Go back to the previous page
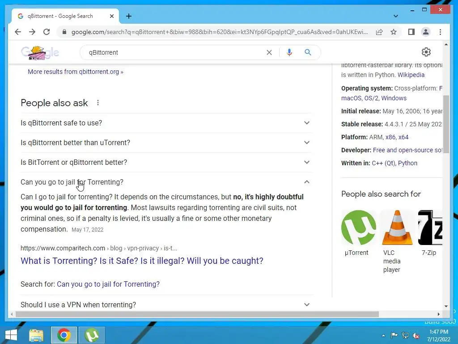Viewport: 458px width, 344px height. point(18,32)
